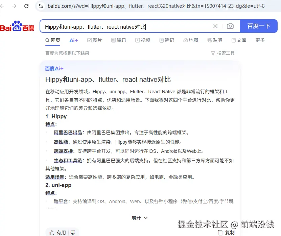This screenshot has width=281, height=236.
Task: Clear the search box with the X icon
Action: [215, 26]
